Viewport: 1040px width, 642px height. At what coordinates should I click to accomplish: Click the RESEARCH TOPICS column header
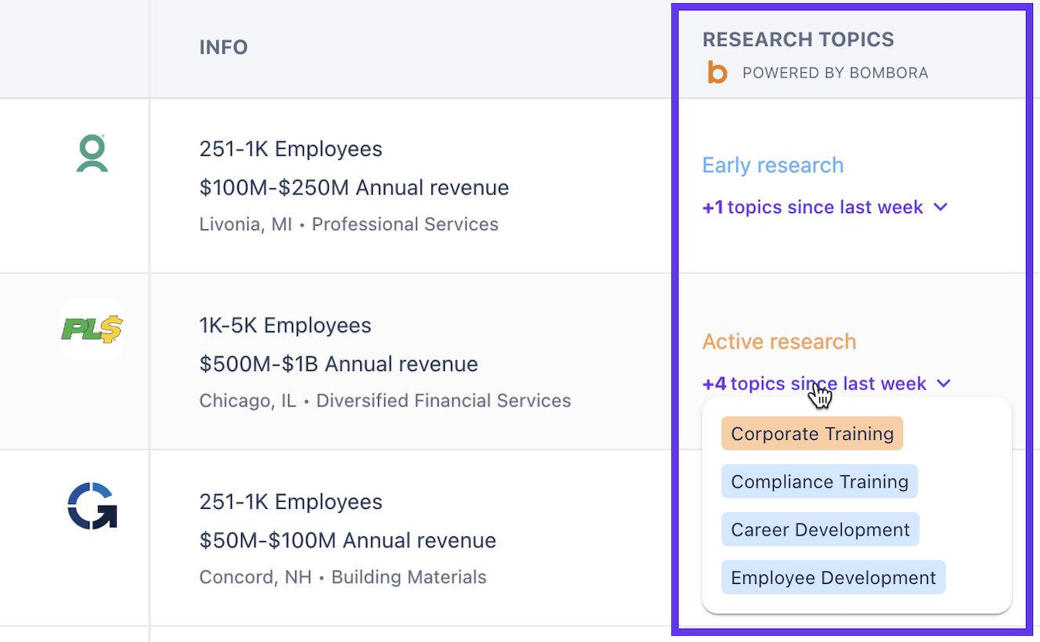click(x=798, y=40)
